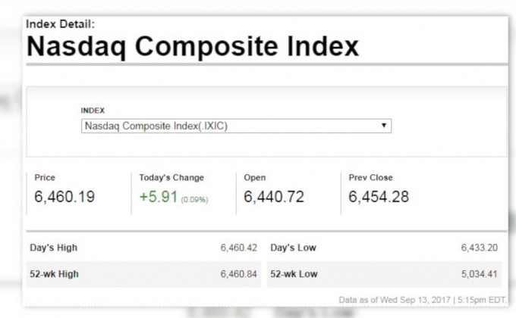Click the 52-wk High value 6,460.84
The height and width of the screenshot is (318, 516).
tap(239, 273)
